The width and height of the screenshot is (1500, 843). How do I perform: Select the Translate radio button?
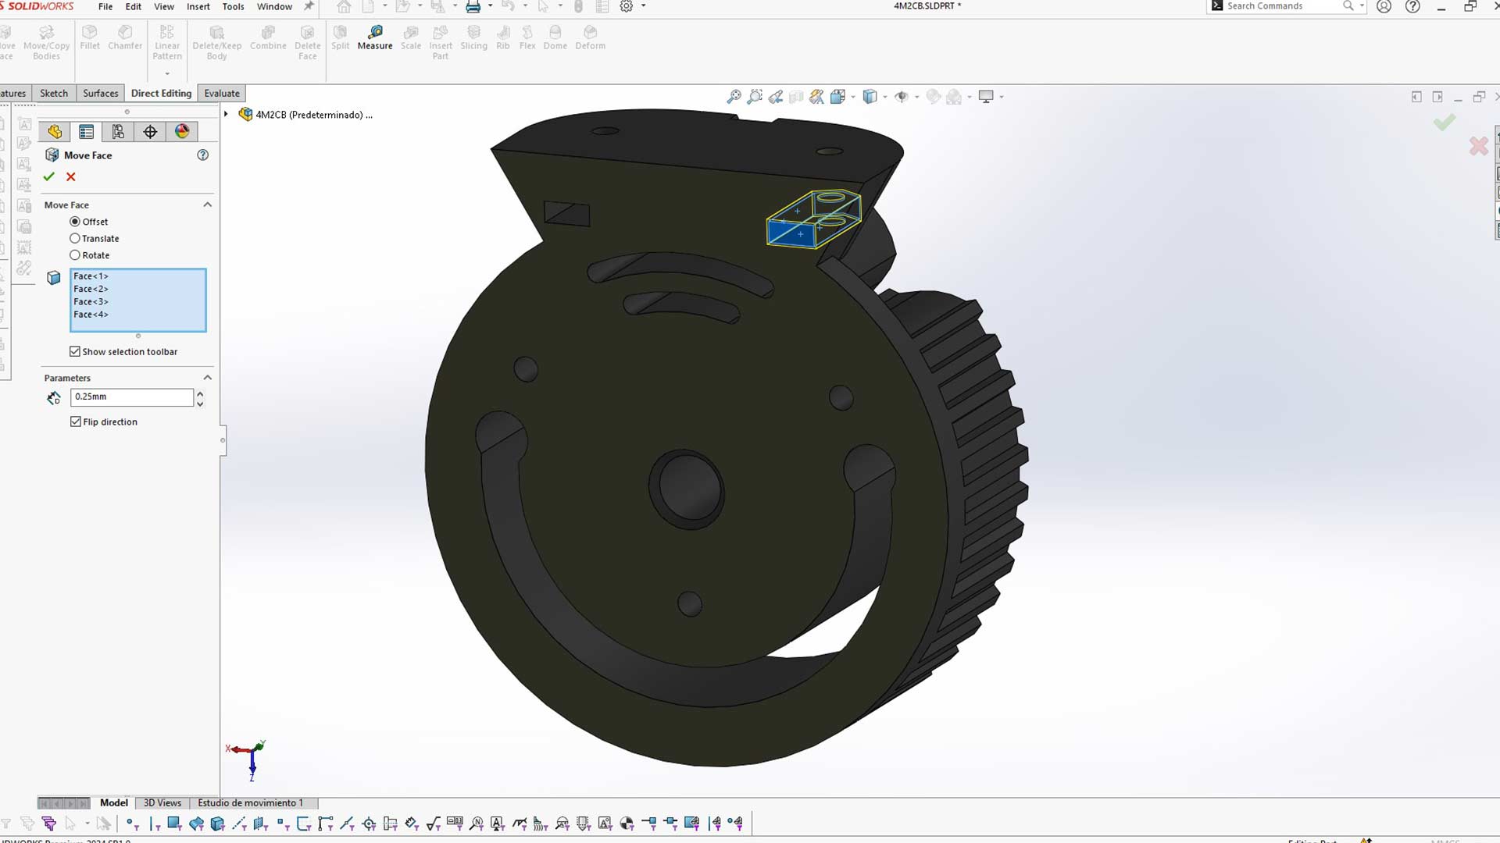point(75,238)
